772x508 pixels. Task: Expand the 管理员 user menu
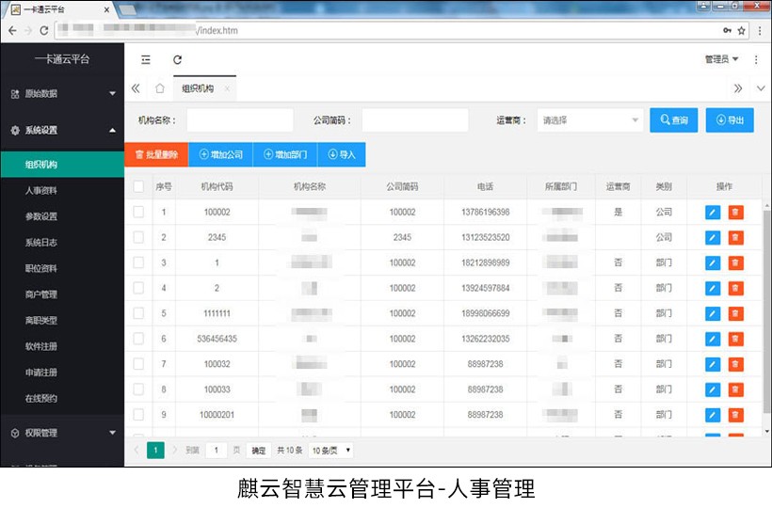click(x=721, y=59)
